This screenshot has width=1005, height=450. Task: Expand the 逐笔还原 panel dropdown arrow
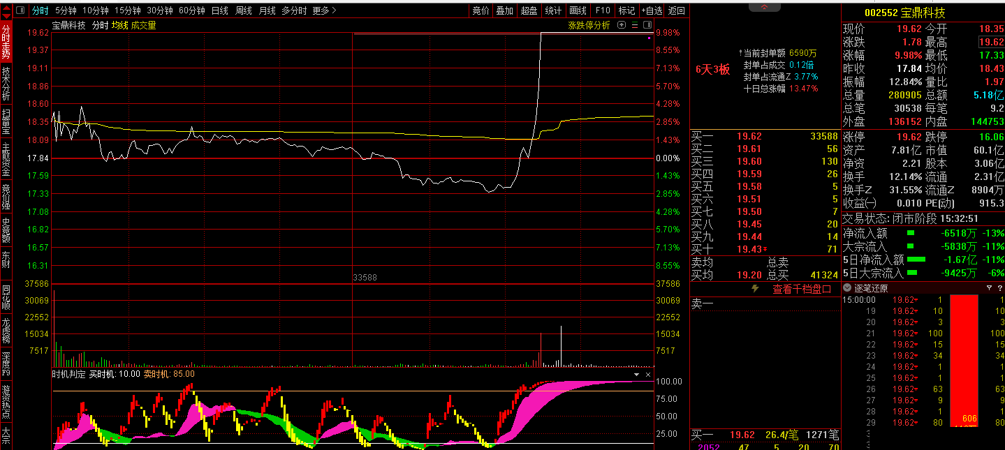(848, 288)
